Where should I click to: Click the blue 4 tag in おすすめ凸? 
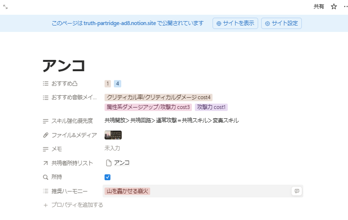[x=118, y=83]
